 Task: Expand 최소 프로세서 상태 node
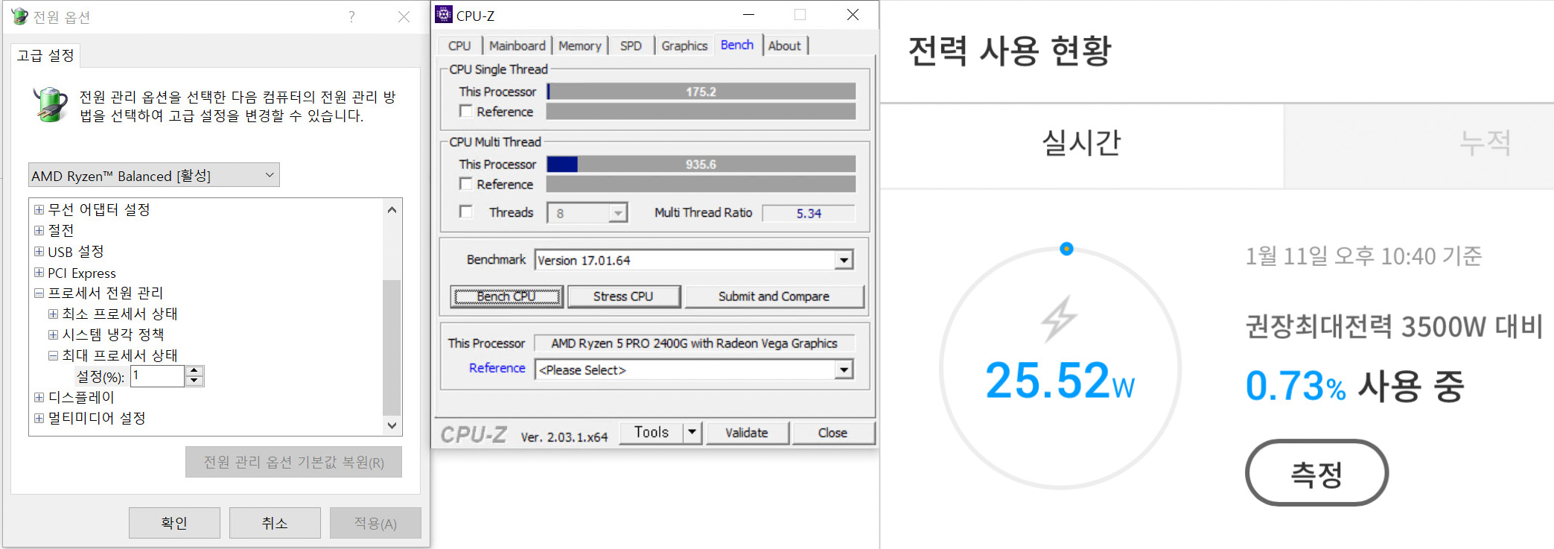53,314
